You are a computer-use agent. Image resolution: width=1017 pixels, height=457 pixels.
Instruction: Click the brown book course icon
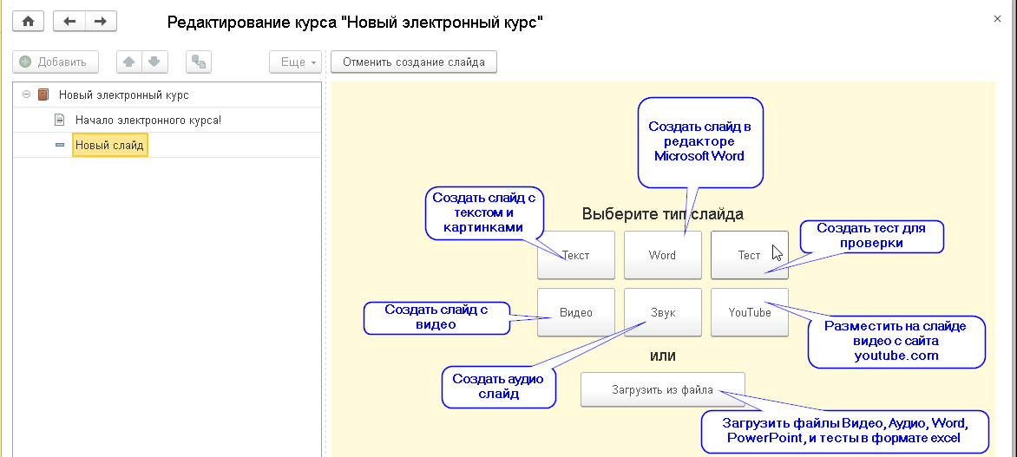point(43,95)
